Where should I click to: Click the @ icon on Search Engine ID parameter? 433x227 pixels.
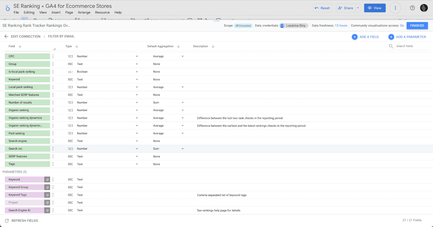(x=47, y=210)
